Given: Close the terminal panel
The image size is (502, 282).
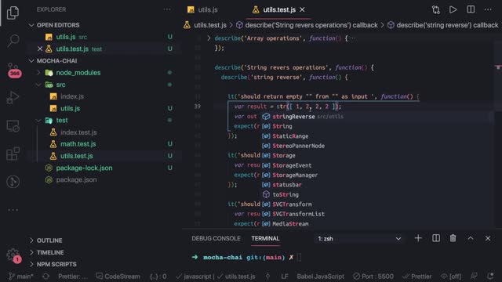Looking at the screenshot, I should click(488, 238).
